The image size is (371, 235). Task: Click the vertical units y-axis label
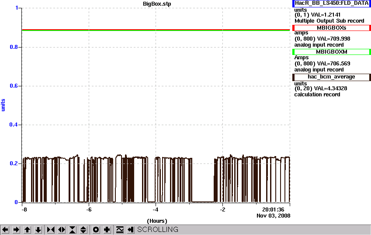tap(3, 105)
